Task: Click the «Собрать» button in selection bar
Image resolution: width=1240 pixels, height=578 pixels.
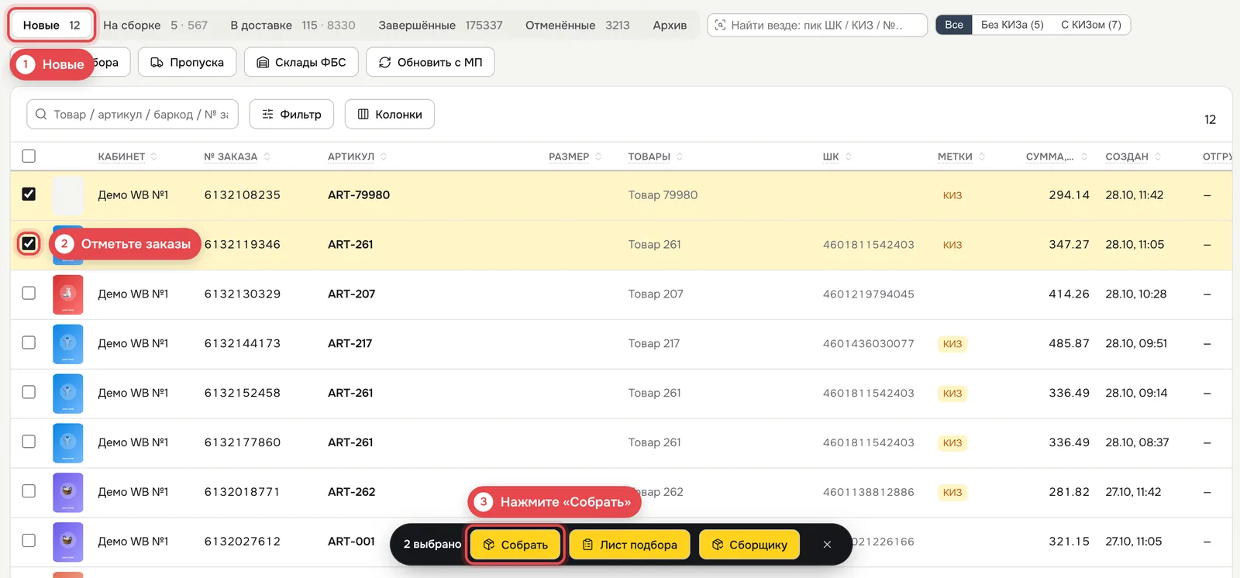Action: [x=515, y=545]
